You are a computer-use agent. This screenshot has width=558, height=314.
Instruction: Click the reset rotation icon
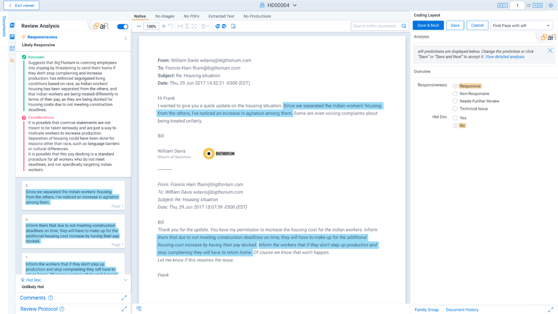coord(171,26)
